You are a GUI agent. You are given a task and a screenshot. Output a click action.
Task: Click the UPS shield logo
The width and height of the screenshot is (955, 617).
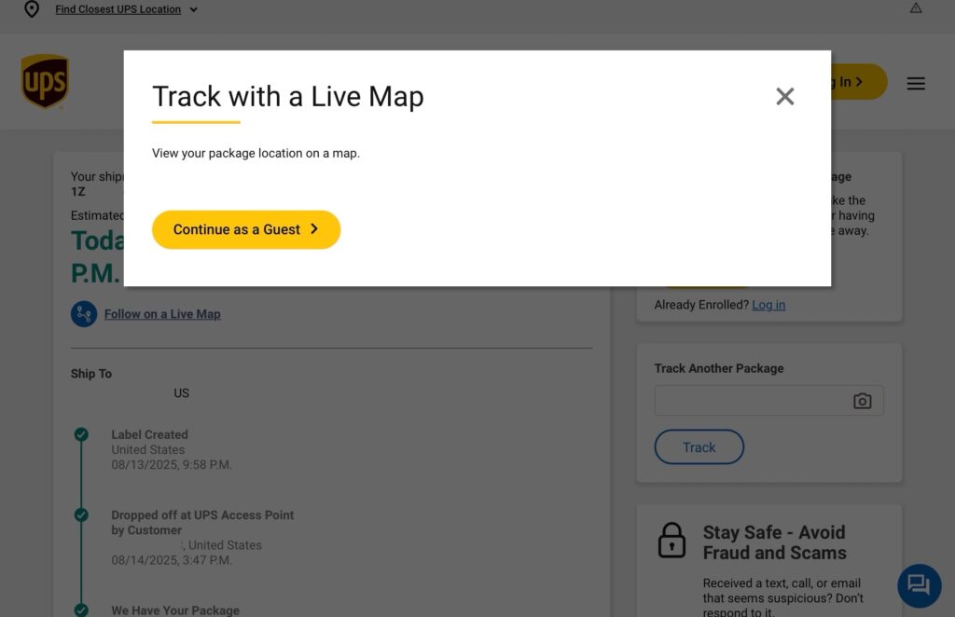[x=45, y=81]
